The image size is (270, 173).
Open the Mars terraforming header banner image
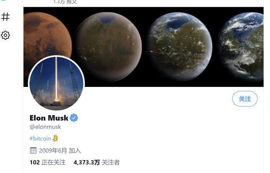pos(144,47)
